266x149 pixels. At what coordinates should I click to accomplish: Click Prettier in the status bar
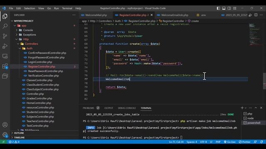click(244, 142)
